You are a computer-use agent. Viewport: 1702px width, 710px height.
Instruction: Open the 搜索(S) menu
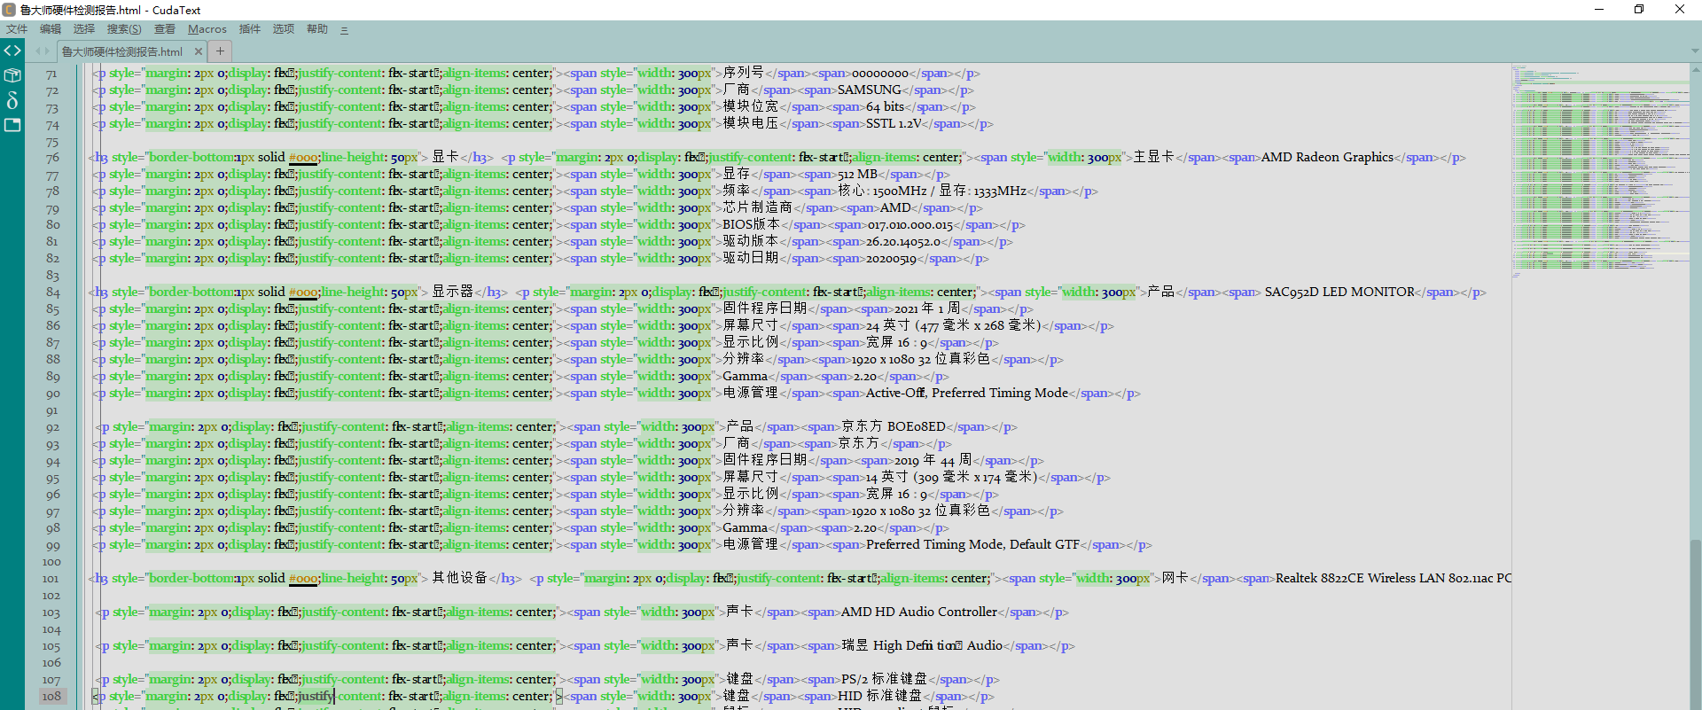124,29
